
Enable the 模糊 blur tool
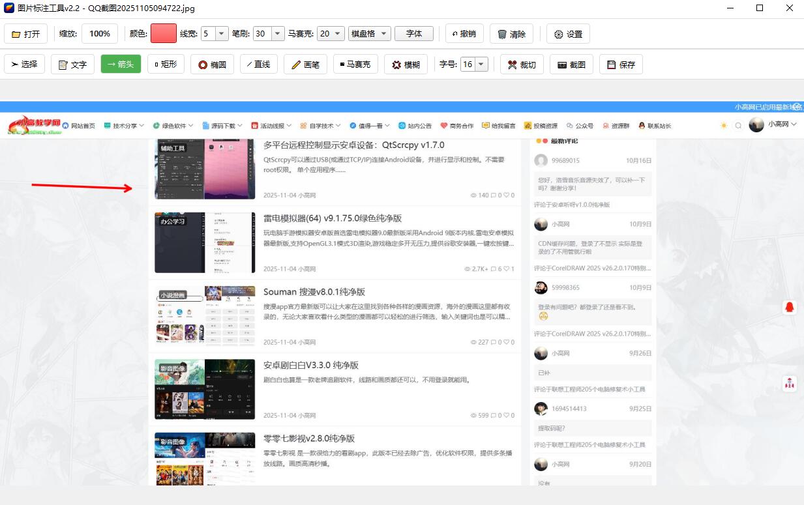406,64
